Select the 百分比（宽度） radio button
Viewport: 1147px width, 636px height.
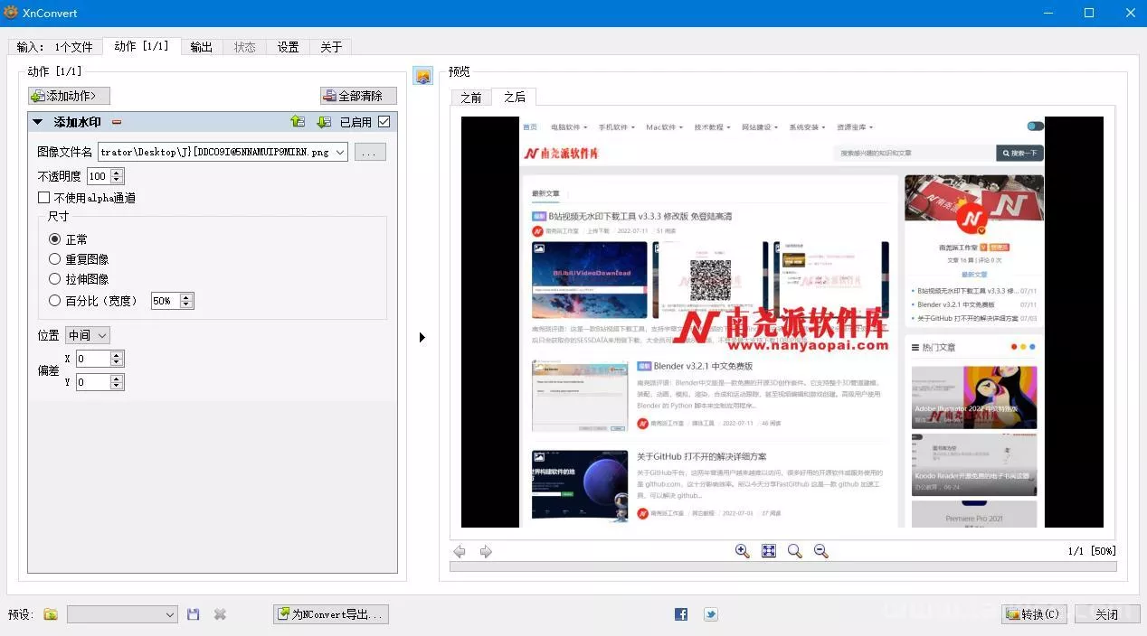55,301
